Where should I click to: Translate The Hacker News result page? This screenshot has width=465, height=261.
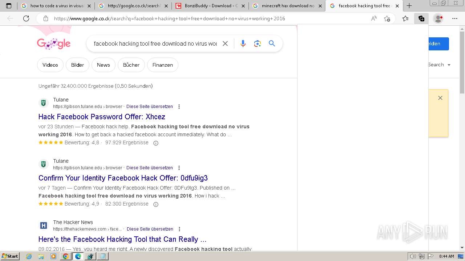[x=150, y=229]
